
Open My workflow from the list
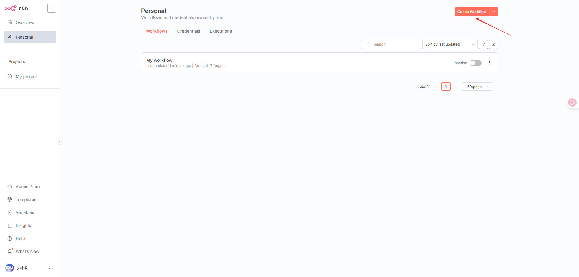pyautogui.click(x=159, y=60)
